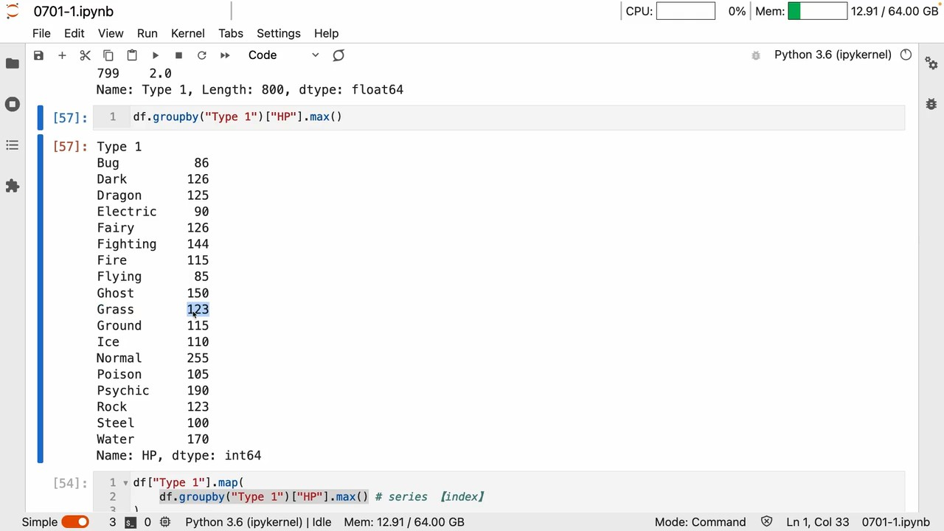944x531 pixels.
Task: Insert a new cell below with plus icon
Action: coord(62,55)
